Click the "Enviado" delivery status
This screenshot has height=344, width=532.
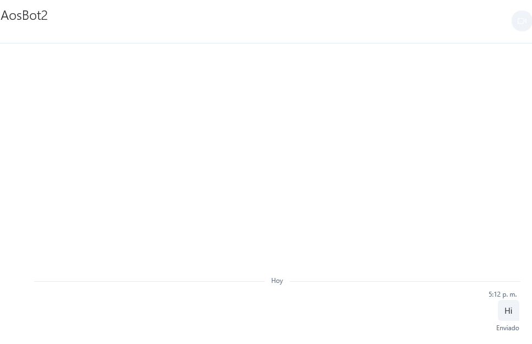[508, 328]
